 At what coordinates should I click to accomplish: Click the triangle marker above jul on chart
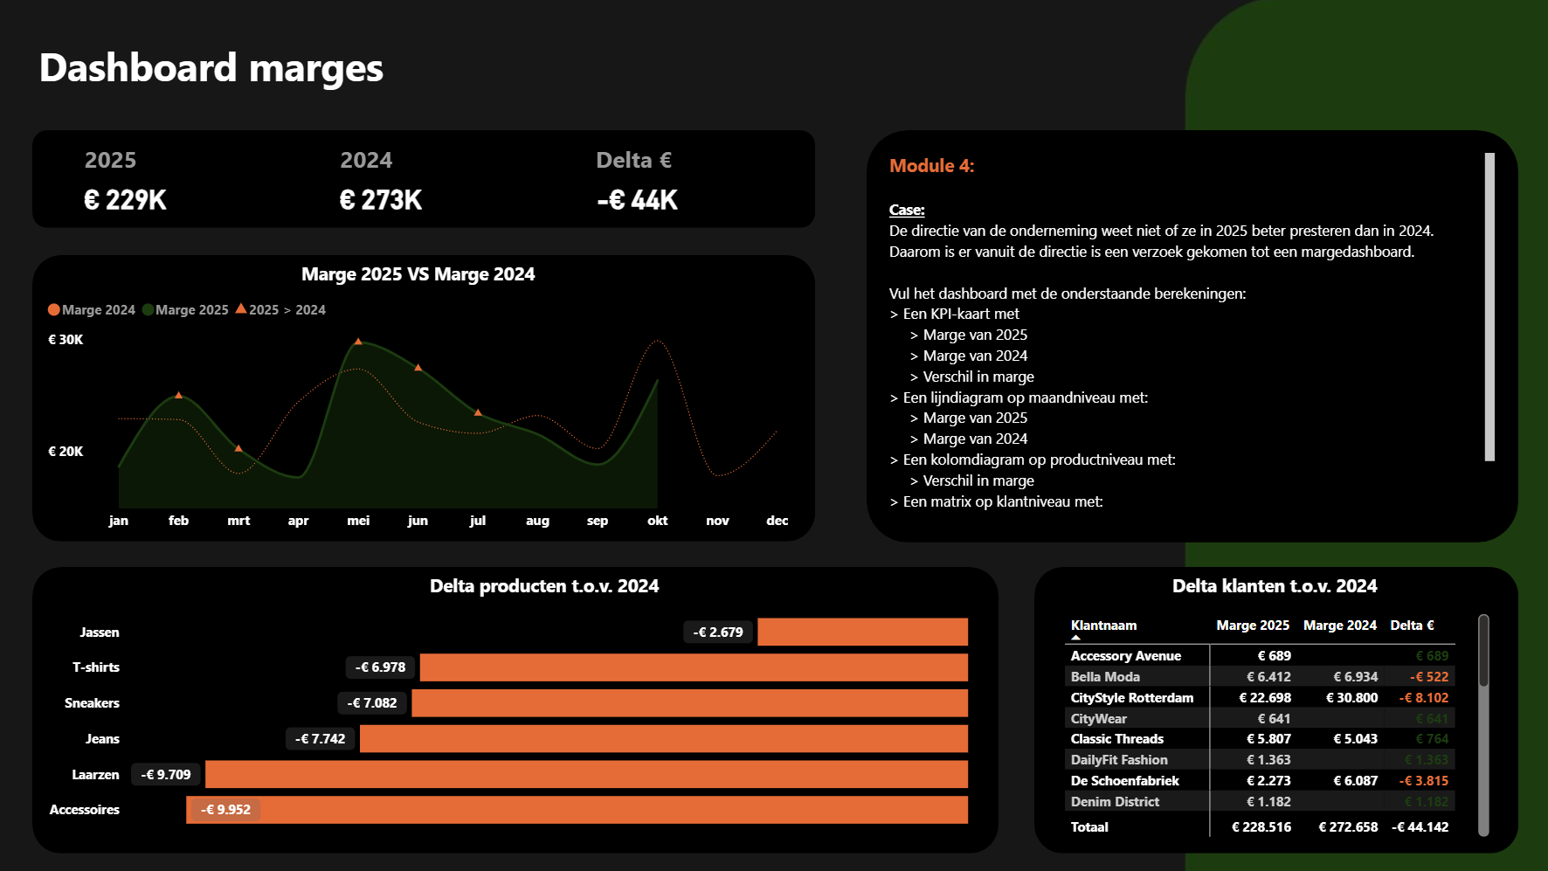point(478,412)
